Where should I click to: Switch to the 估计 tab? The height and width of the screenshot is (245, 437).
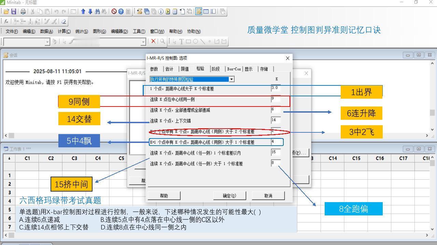coord(170,69)
